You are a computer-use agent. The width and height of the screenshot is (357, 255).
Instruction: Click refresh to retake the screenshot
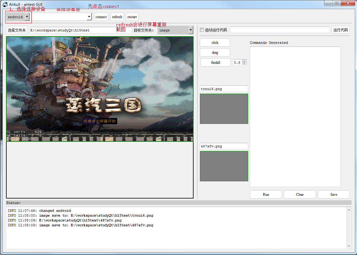(117, 17)
